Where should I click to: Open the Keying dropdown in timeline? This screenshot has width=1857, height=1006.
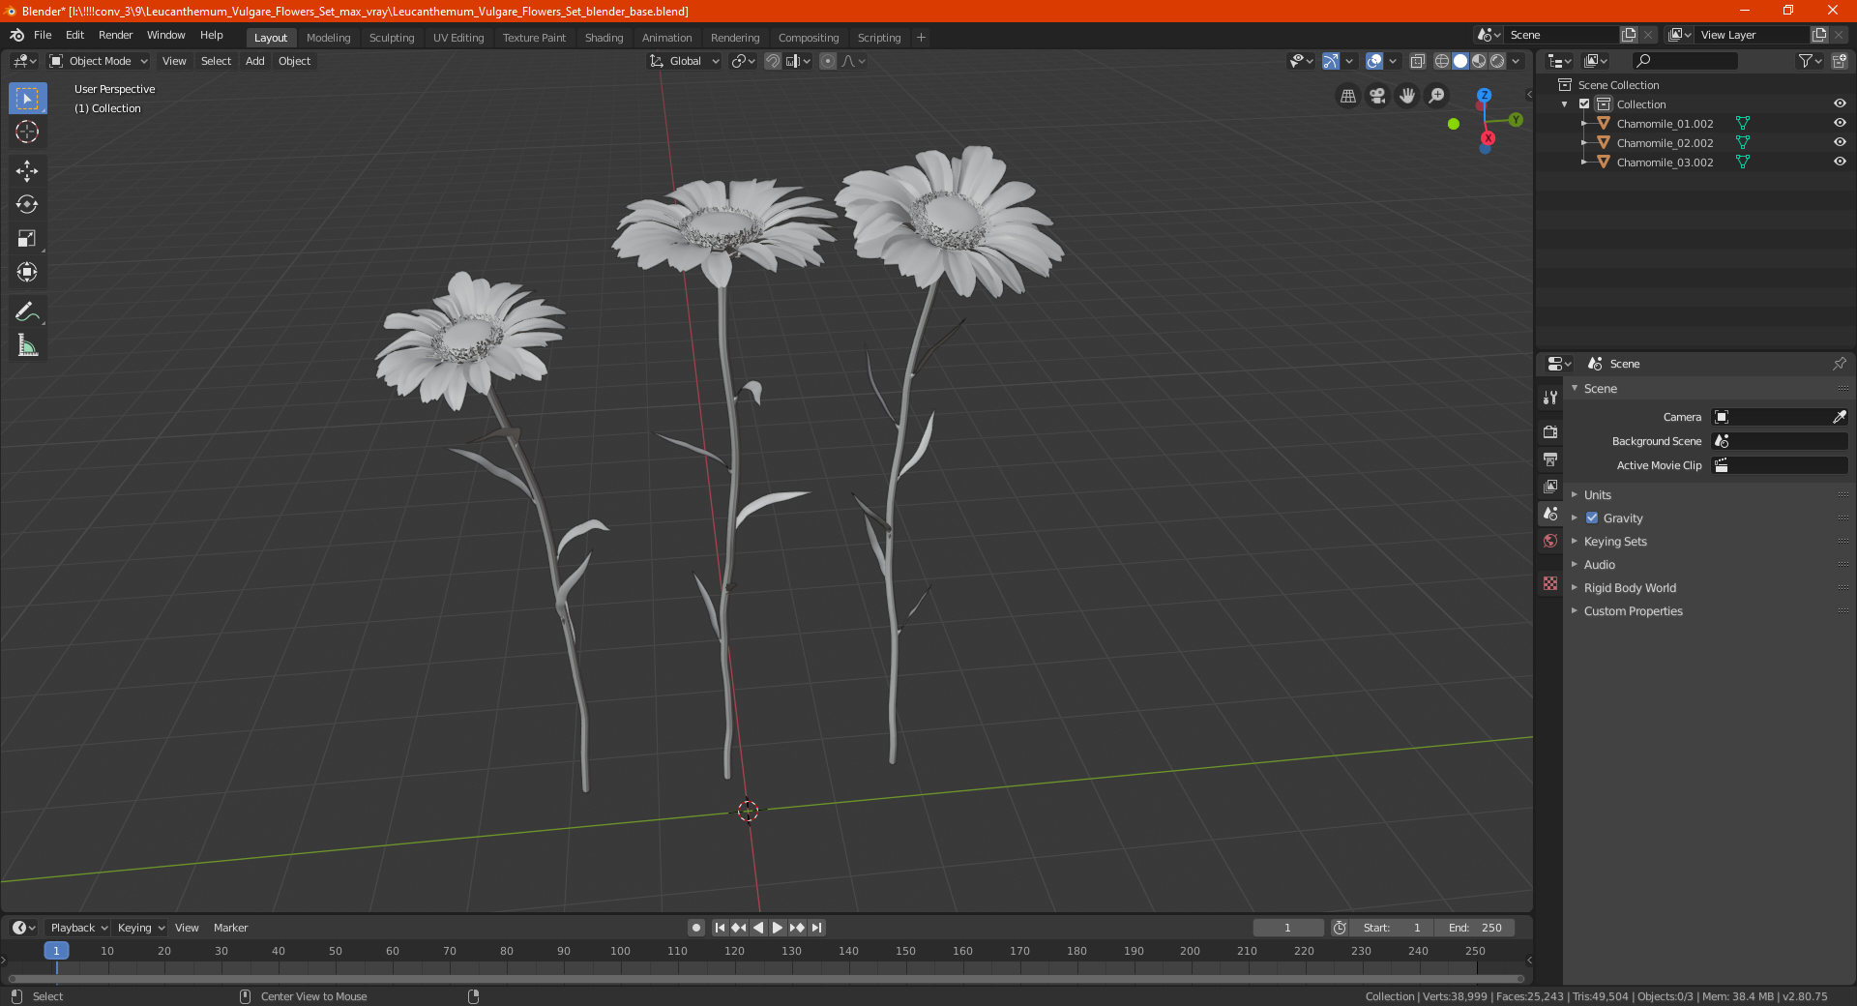[x=140, y=928]
